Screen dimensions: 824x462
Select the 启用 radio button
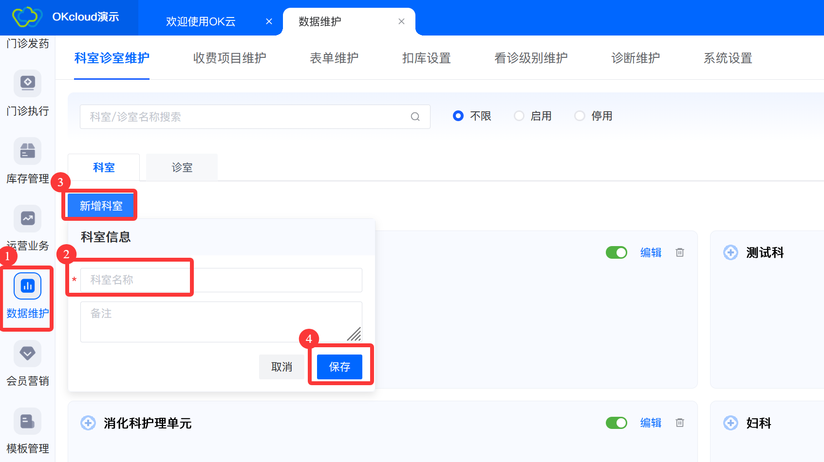coord(519,116)
